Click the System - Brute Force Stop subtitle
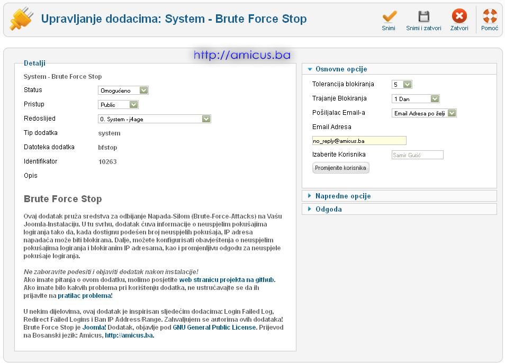Viewport: 505px width, 363px height. click(x=63, y=77)
